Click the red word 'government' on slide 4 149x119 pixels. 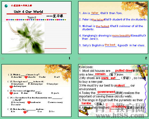106,92
